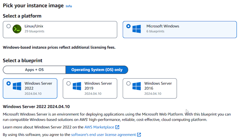This screenshot has height=140, width=247.
Task: Choose Windows Server 2019 radio button
Action: 68,83
